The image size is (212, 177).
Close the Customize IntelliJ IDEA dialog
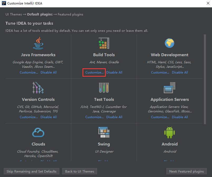(x=208, y=3)
